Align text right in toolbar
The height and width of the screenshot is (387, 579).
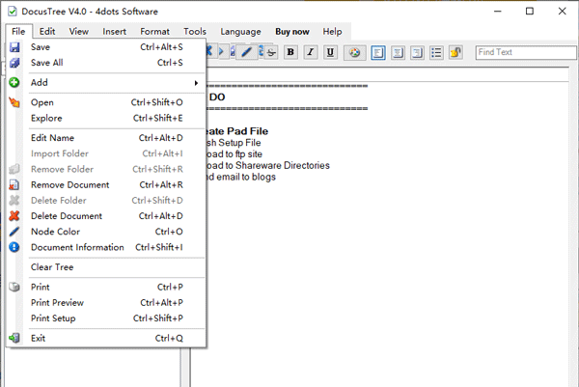pos(417,52)
